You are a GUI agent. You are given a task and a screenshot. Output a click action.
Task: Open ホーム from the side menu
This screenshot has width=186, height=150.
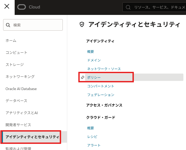pyautogui.click(x=11, y=41)
